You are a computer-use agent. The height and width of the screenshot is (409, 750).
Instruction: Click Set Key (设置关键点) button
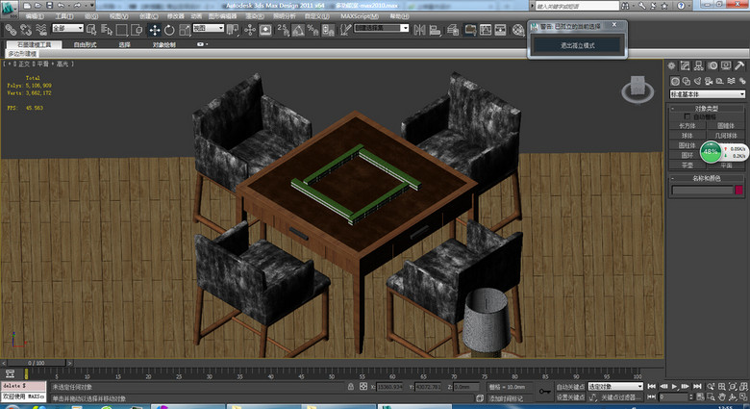click(x=570, y=397)
